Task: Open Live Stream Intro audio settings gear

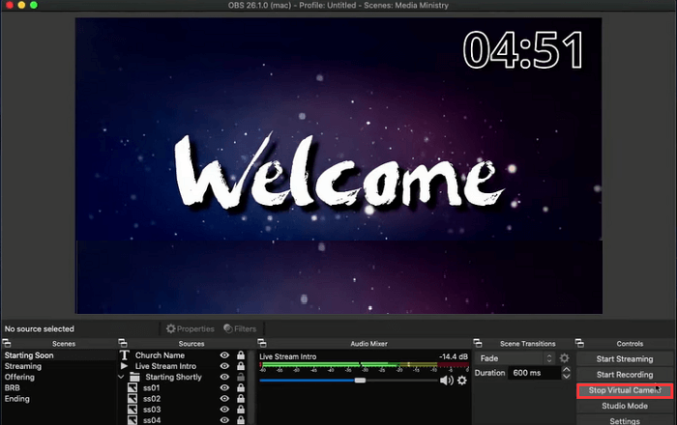Action: click(x=462, y=381)
